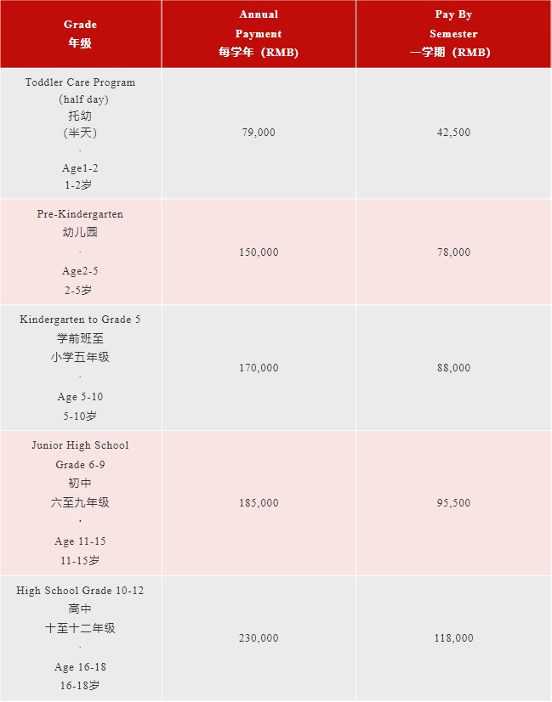Select the 79,000 annual payment value
The image size is (552, 702).
tap(259, 133)
